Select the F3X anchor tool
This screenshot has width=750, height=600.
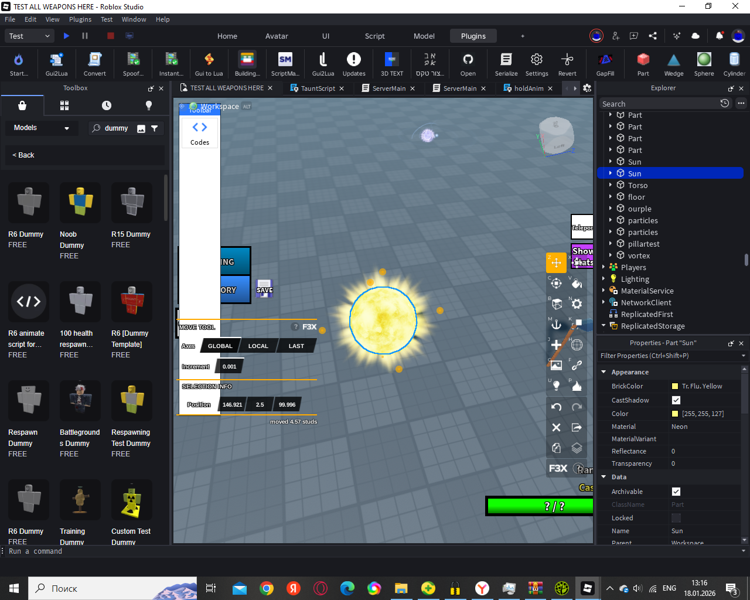coord(556,324)
